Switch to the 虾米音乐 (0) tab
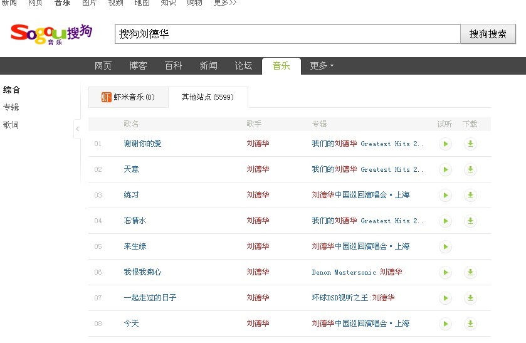The height and width of the screenshot is (343, 526). click(x=128, y=97)
